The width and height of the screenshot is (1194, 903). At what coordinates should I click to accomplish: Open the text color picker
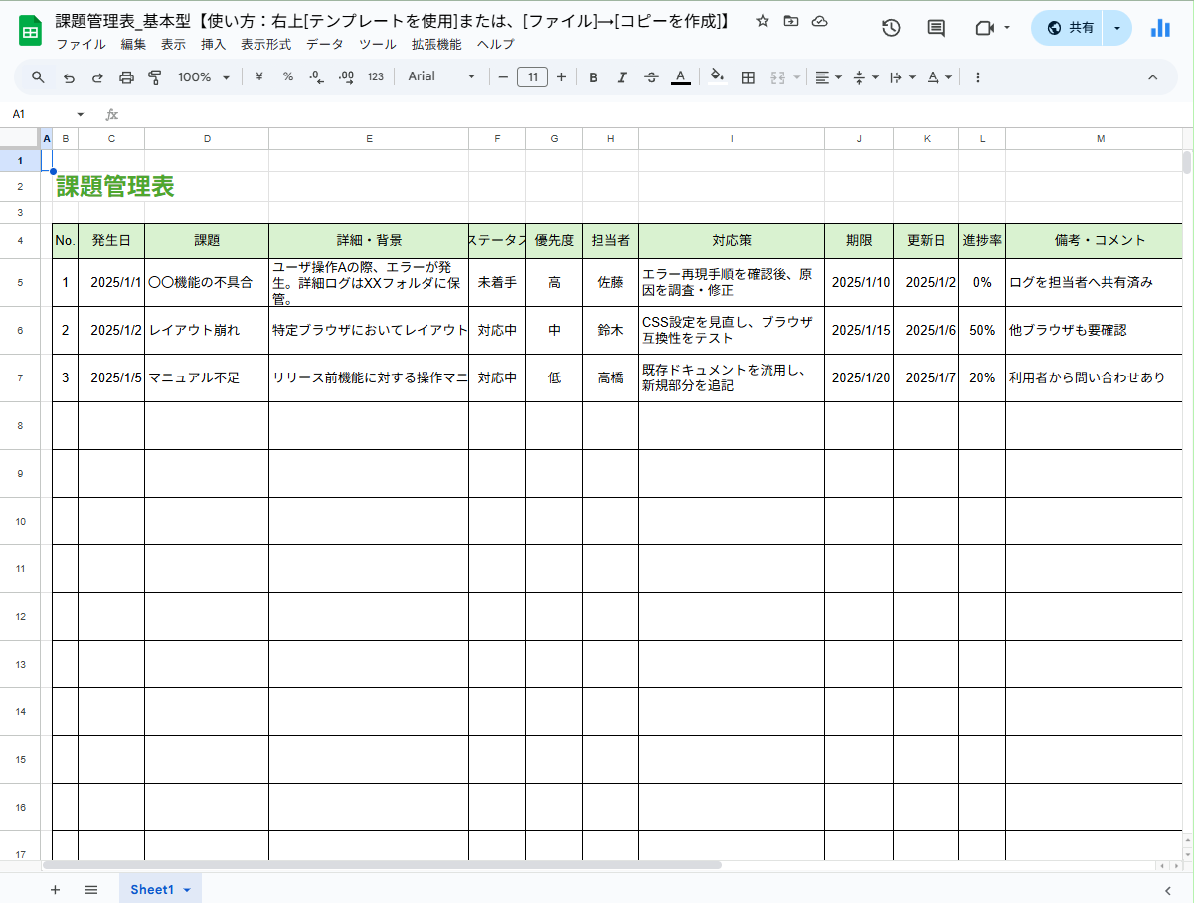[680, 76]
